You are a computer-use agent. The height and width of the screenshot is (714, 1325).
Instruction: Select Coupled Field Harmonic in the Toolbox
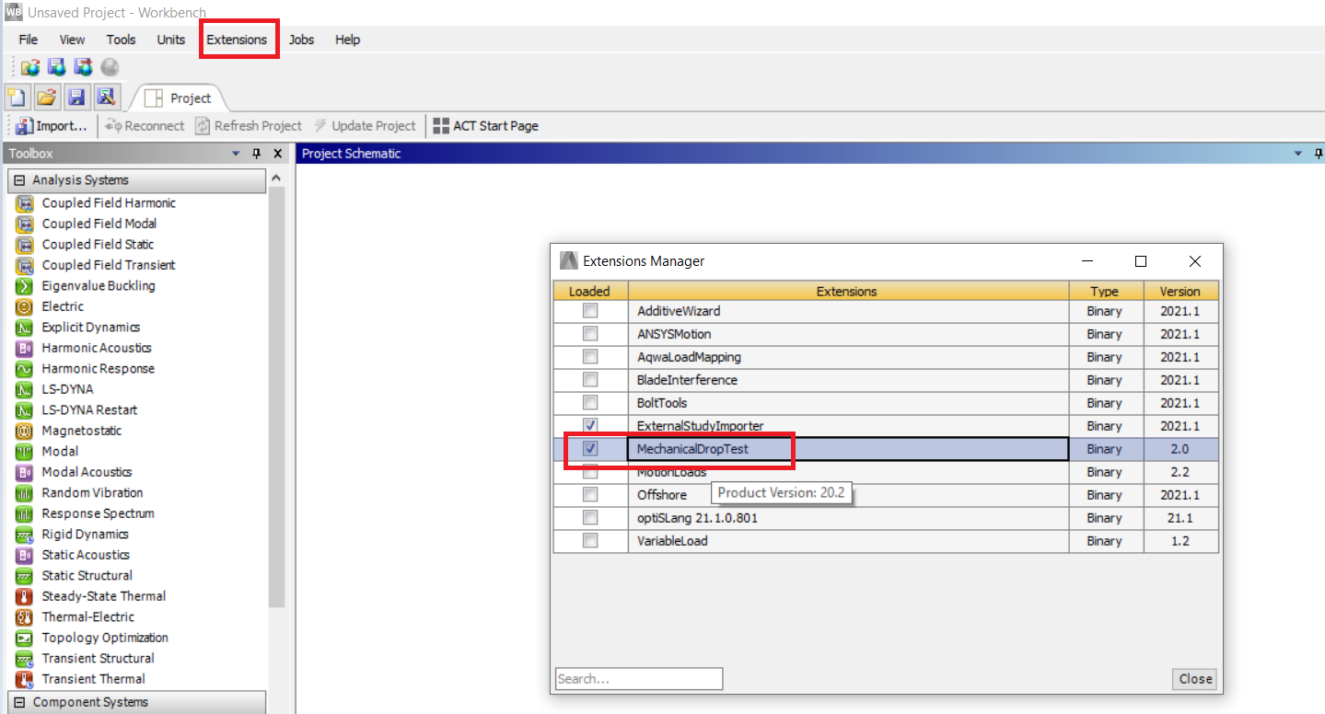[x=108, y=202]
